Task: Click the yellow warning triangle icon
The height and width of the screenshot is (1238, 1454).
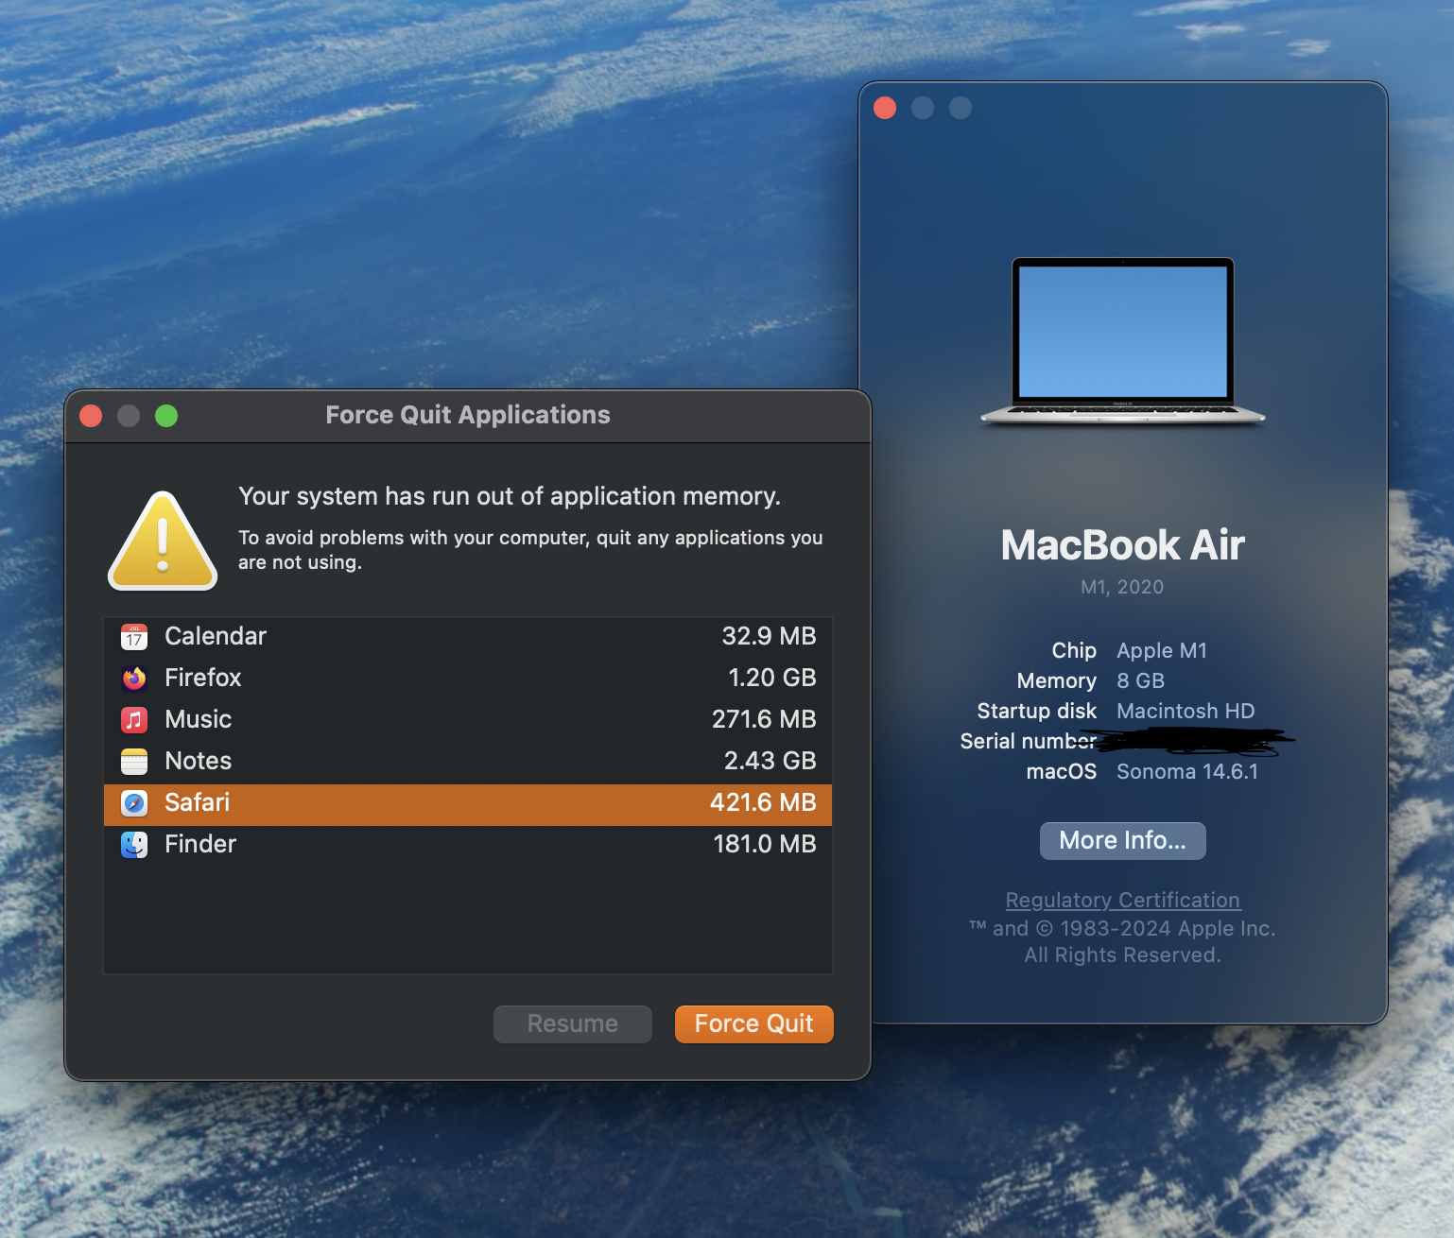Action: point(163,542)
